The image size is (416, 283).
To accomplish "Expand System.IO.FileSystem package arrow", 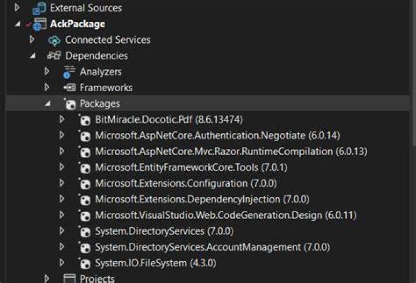I will click(x=62, y=262).
